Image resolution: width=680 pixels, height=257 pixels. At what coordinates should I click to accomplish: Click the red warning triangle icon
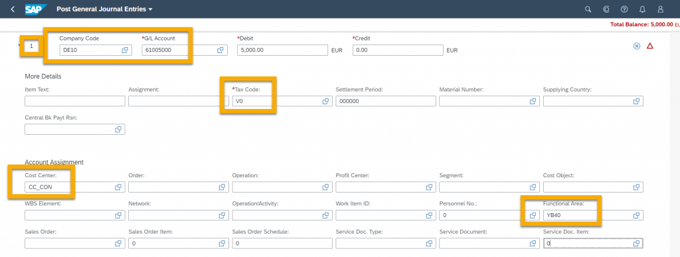pyautogui.click(x=649, y=46)
